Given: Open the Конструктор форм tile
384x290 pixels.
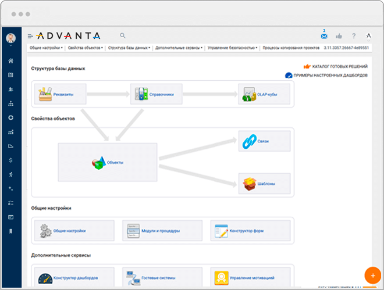Looking at the screenshot, I should pyautogui.click(x=251, y=231).
